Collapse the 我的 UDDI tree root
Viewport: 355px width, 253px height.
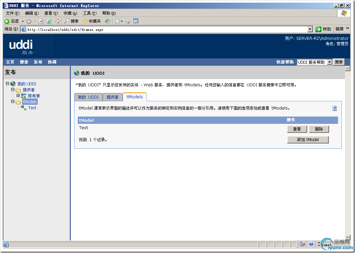(7, 84)
